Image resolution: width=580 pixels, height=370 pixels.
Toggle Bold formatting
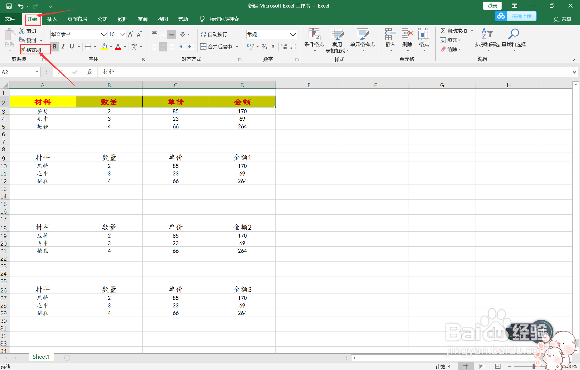point(55,47)
